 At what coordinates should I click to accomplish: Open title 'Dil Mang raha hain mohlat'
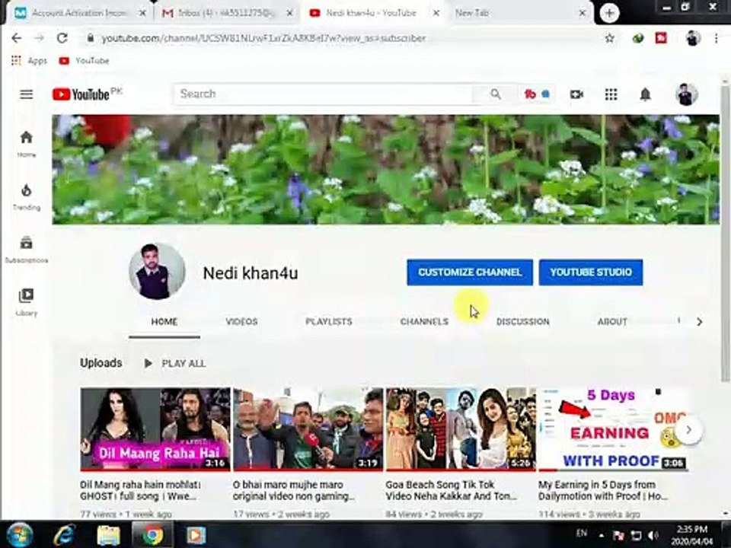(140, 491)
